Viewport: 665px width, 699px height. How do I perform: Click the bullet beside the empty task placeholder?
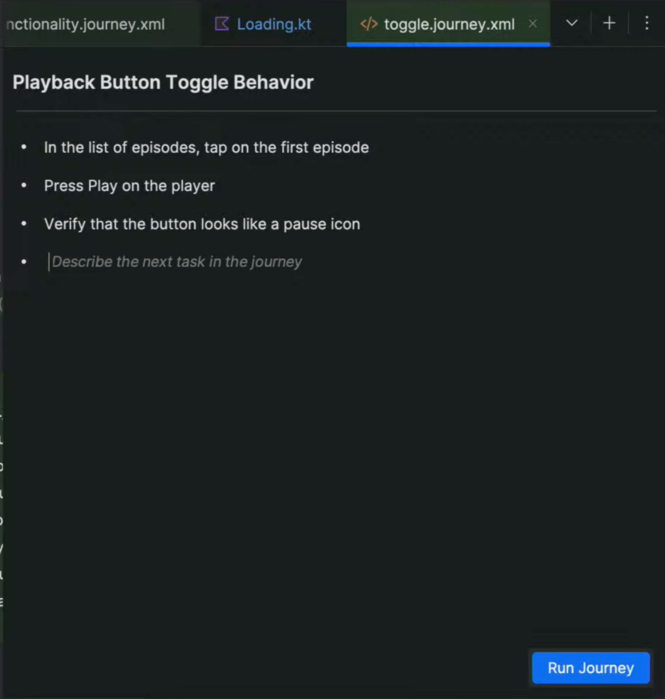(25, 262)
